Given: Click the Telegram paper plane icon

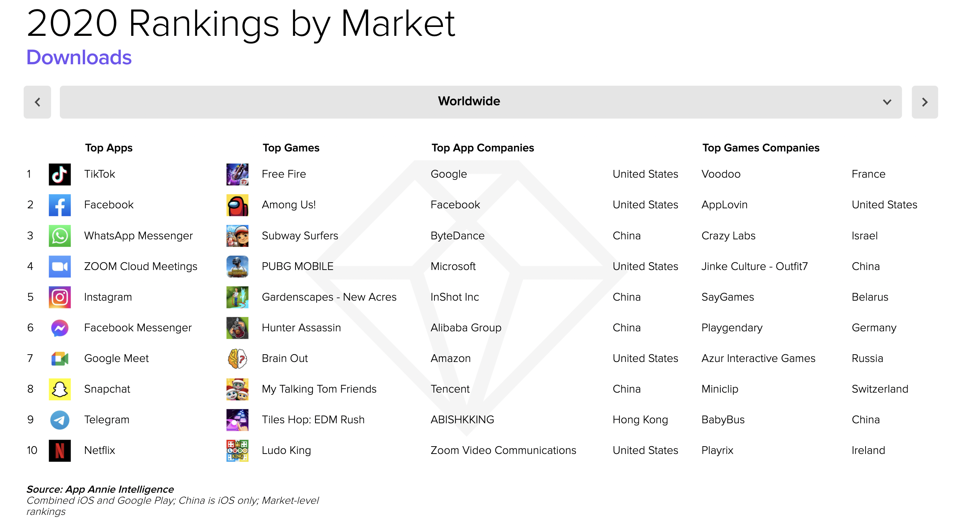Looking at the screenshot, I should pos(59,420).
